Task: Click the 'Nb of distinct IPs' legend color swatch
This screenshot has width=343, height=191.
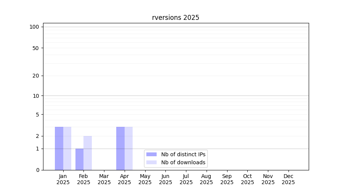Action: coord(151,154)
